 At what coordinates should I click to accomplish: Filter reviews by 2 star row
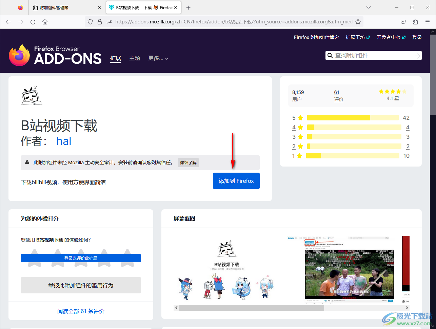tap(351, 146)
